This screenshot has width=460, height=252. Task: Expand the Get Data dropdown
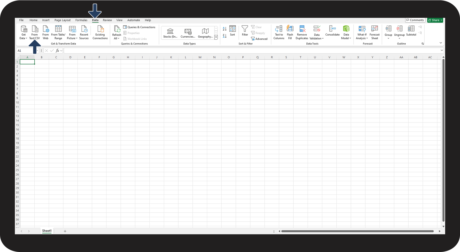click(x=23, y=38)
